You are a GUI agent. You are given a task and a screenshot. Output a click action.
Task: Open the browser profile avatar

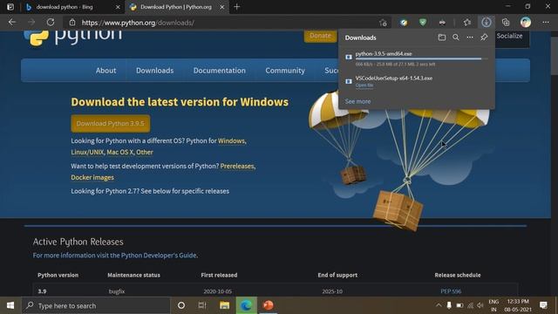click(x=526, y=23)
